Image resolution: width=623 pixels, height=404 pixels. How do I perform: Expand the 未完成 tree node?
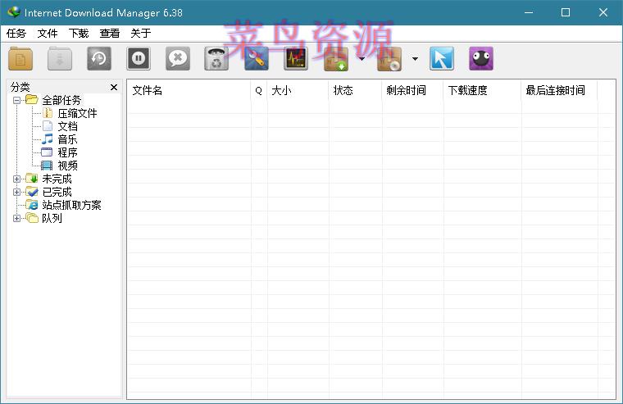(16, 179)
